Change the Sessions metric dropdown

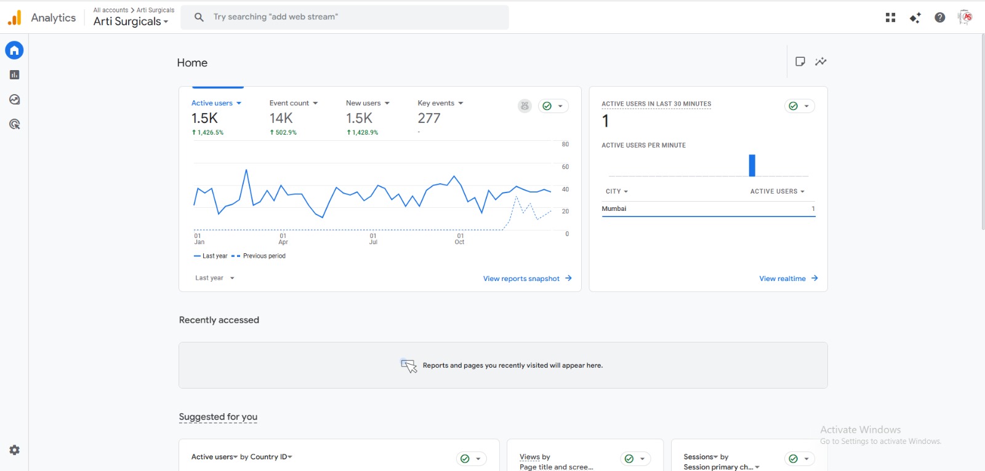point(701,457)
